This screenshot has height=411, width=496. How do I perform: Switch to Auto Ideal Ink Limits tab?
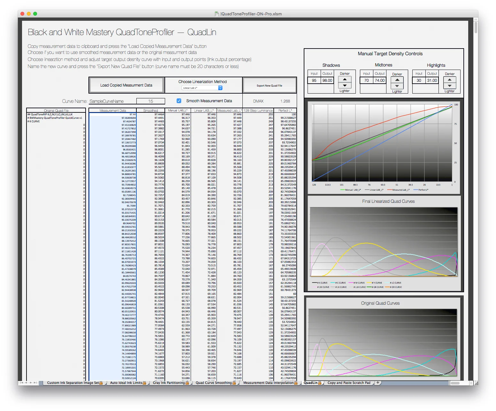point(128,383)
